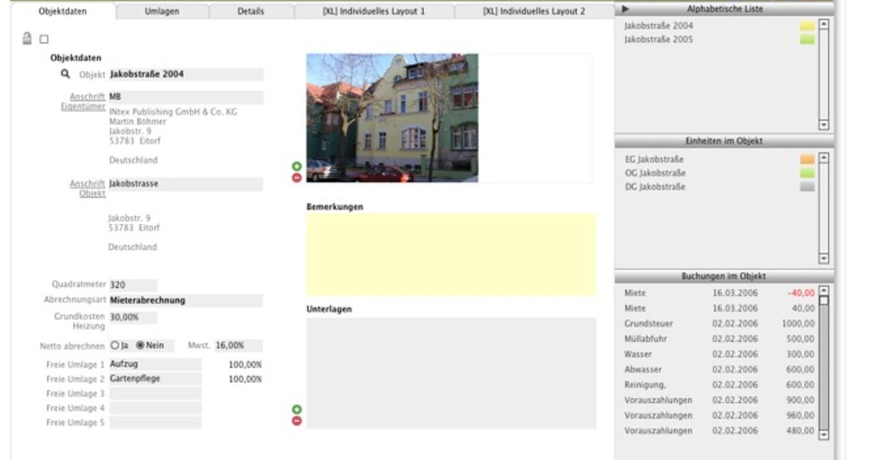Click the Anschrift Objekt link
Screen dimensions: 879x460
click(87, 188)
